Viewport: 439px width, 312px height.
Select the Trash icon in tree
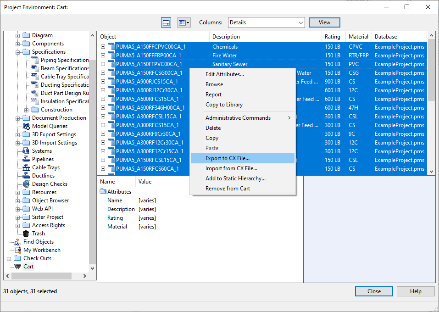pos(26,234)
